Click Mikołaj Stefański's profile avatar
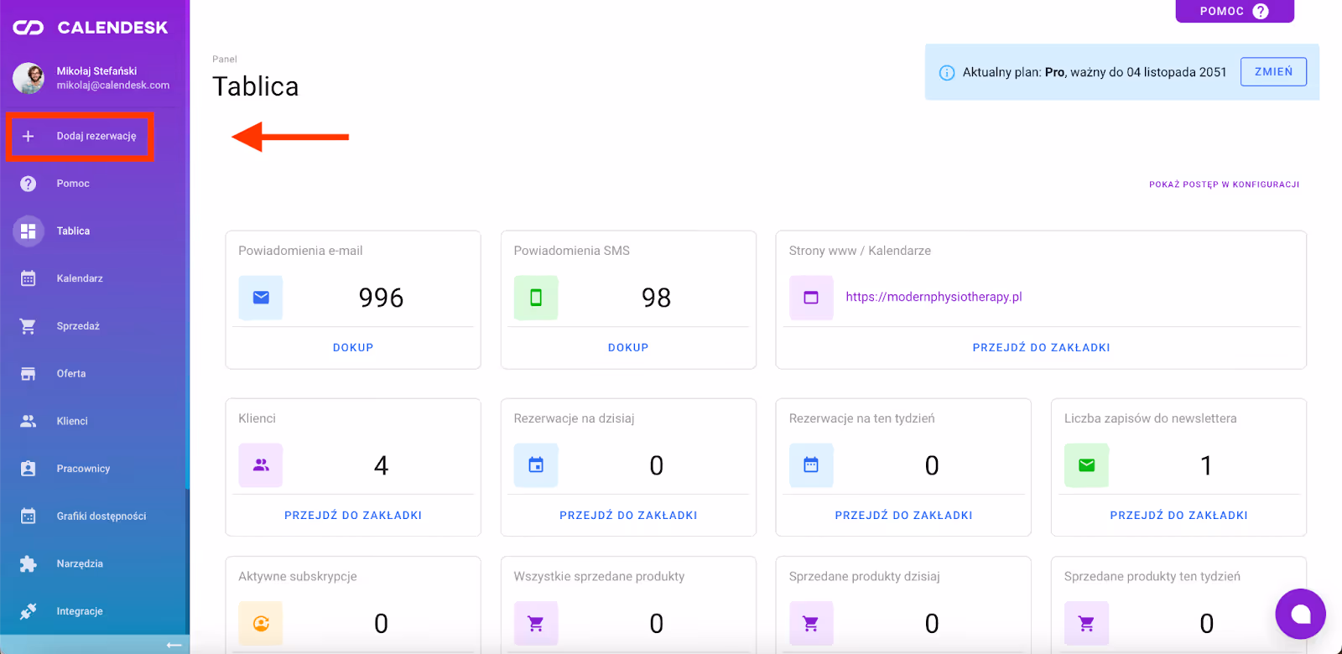Screen dimensions: 1342x654 tap(29, 78)
